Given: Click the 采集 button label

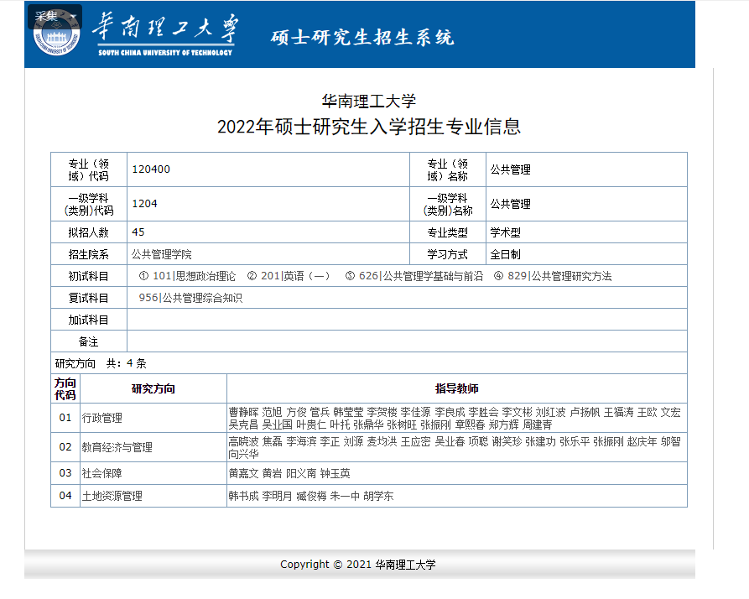Looking at the screenshot, I should click(46, 16).
